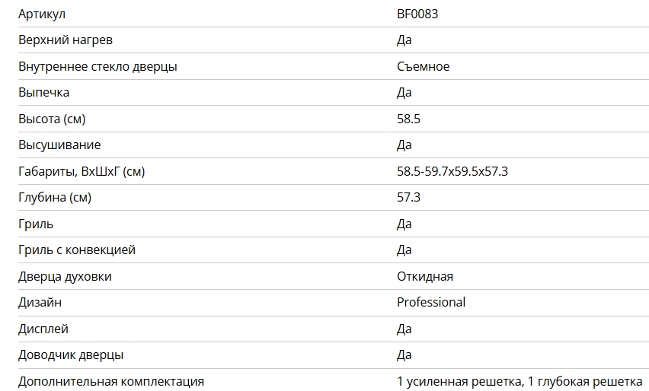The width and height of the screenshot is (649, 391).
Task: Click the "Съемное" value
Action: [x=423, y=66]
